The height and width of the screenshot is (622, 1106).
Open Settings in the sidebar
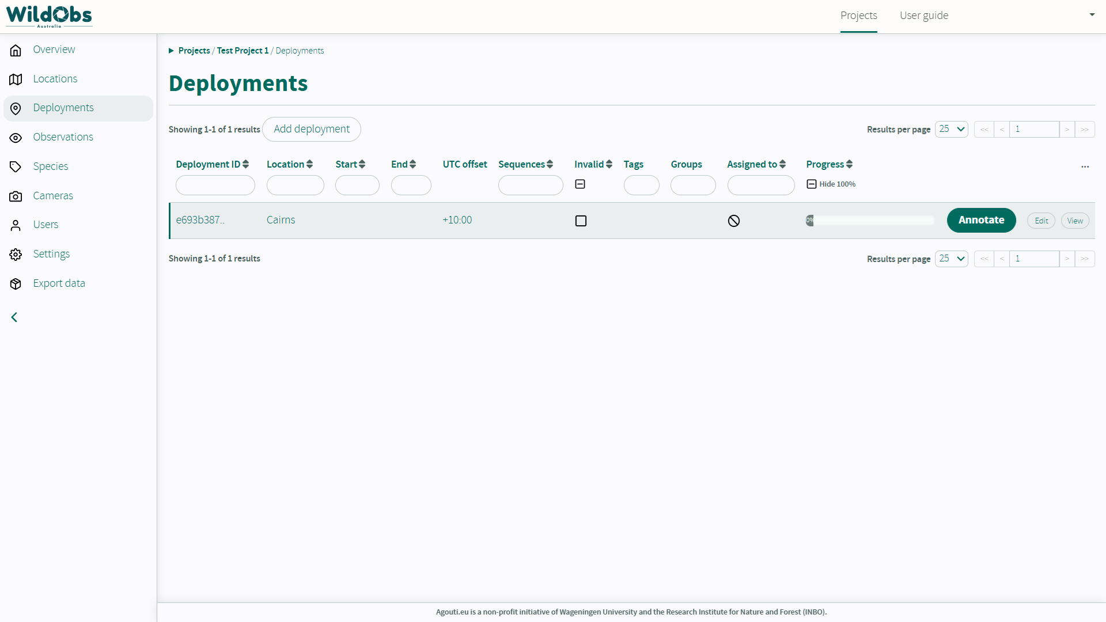[x=51, y=254]
